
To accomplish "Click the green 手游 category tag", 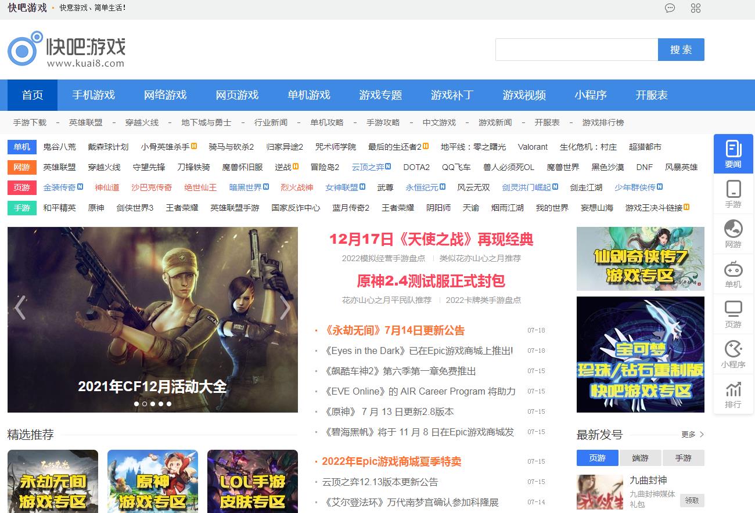I will (22, 208).
